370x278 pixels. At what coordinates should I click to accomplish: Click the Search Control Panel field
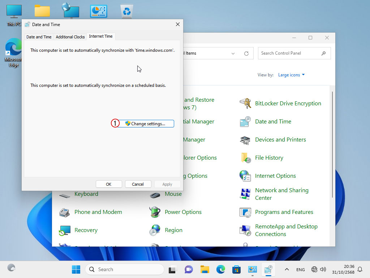point(289,53)
